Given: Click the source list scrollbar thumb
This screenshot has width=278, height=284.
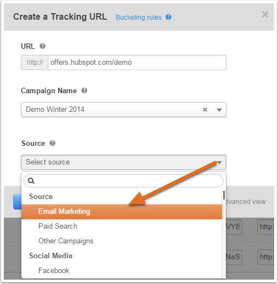Looking at the screenshot, I should click(x=224, y=195).
